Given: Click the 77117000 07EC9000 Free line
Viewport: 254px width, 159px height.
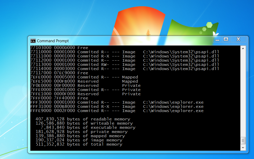Looking at the screenshot, I should click(x=59, y=73).
